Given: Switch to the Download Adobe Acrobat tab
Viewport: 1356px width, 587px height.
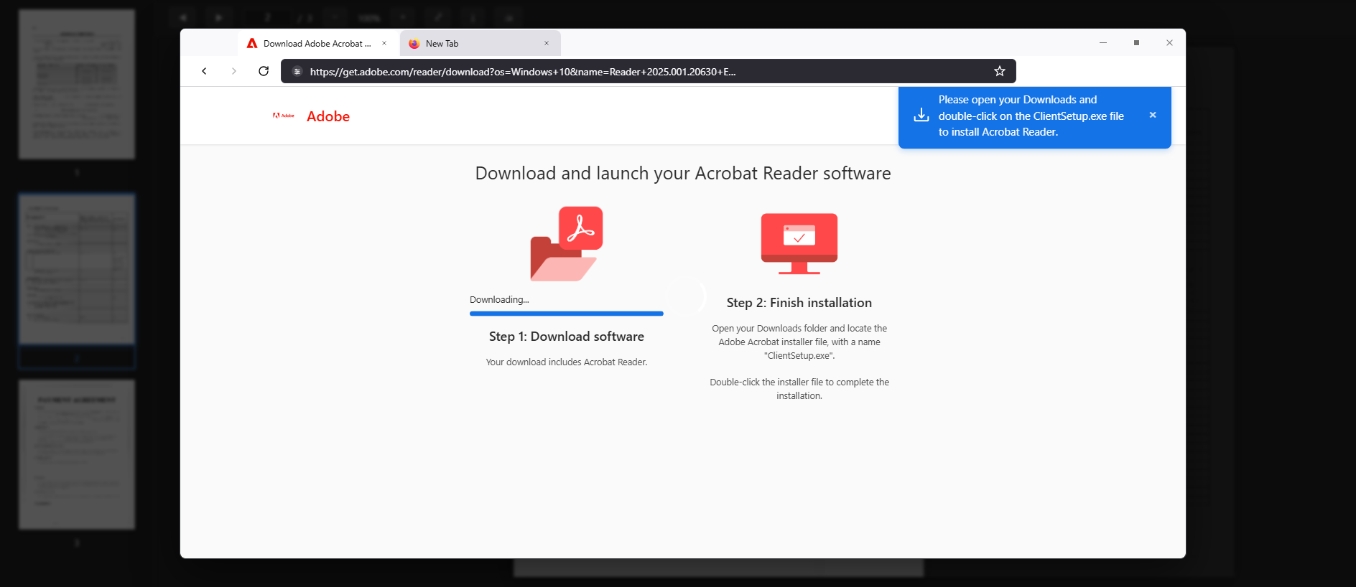Looking at the screenshot, I should coord(318,43).
